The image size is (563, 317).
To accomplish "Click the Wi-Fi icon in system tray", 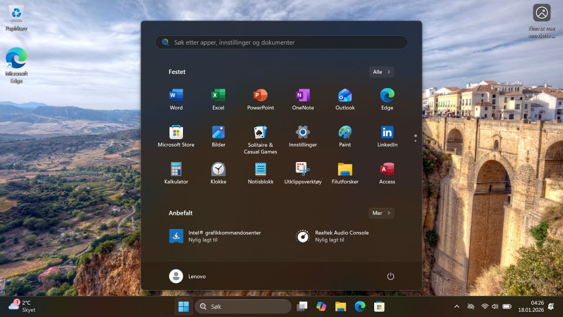I will pyautogui.click(x=485, y=306).
